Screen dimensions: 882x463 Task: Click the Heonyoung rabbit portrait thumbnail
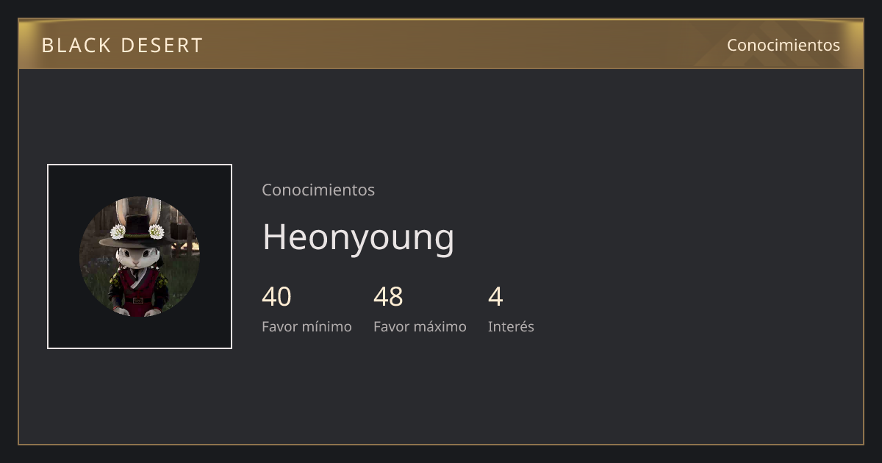click(x=140, y=256)
